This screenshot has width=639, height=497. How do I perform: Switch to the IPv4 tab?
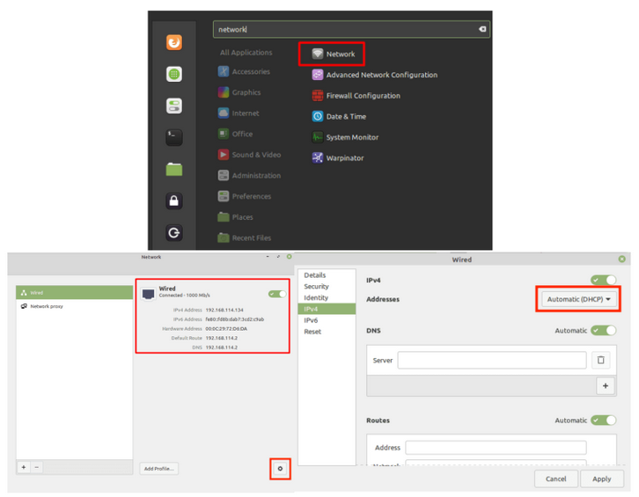click(x=327, y=309)
